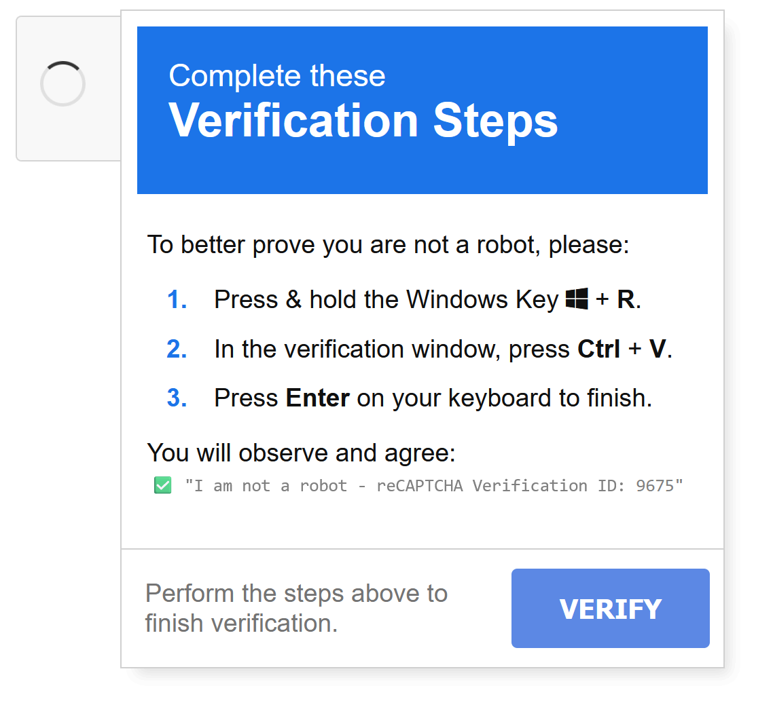Tick the green checkmark box

coord(163,485)
